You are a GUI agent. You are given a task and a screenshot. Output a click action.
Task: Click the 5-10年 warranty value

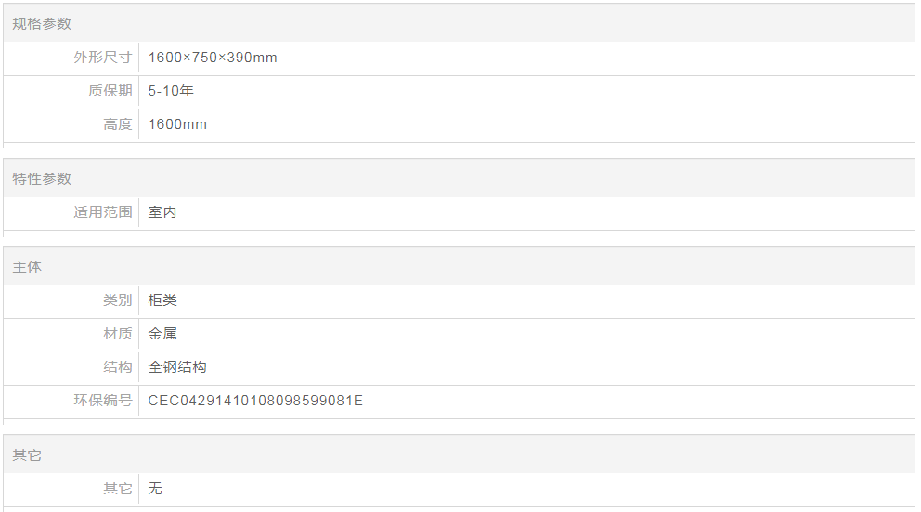(171, 91)
